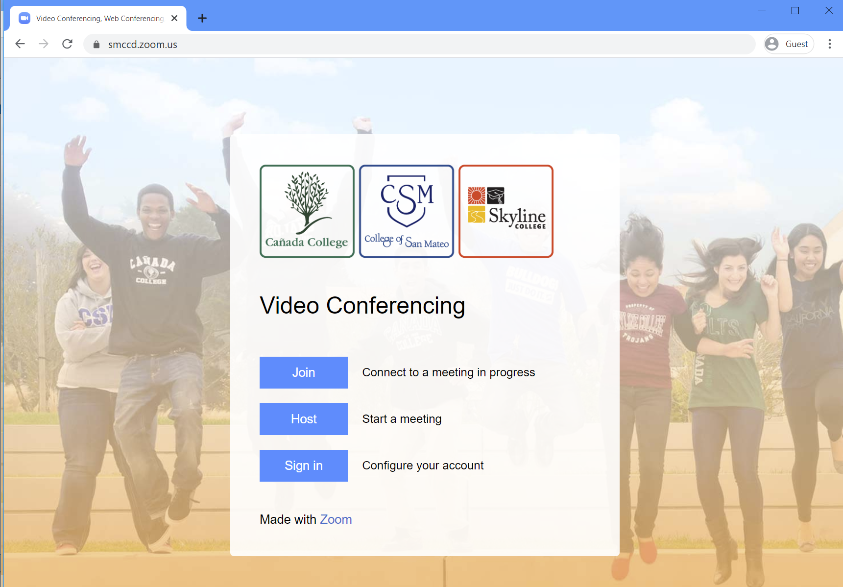Viewport: 843px width, 587px height.
Task: Click the padlock site security icon
Action: click(96, 45)
